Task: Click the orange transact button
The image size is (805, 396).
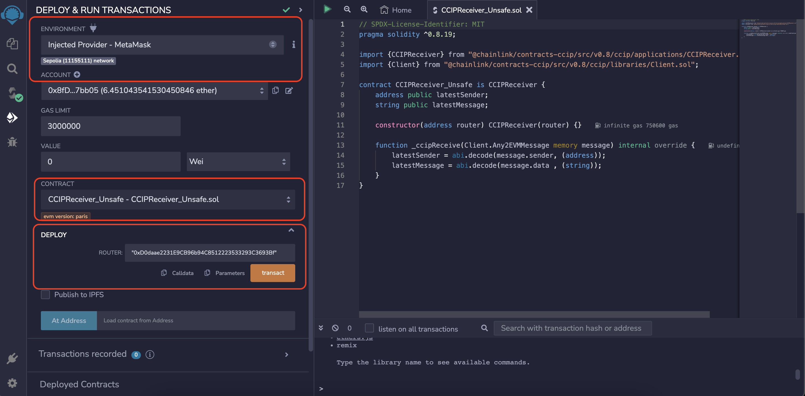Action: coord(273,273)
